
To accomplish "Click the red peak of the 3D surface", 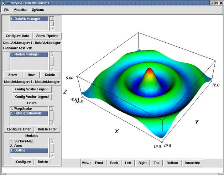I will [150, 70].
